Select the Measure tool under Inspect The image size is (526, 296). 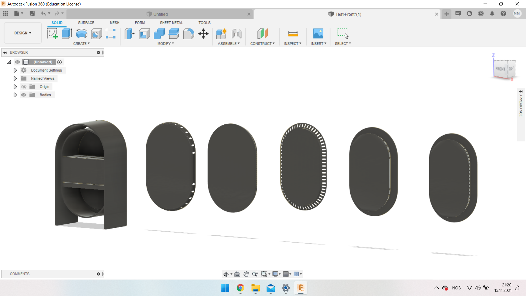pos(293,34)
